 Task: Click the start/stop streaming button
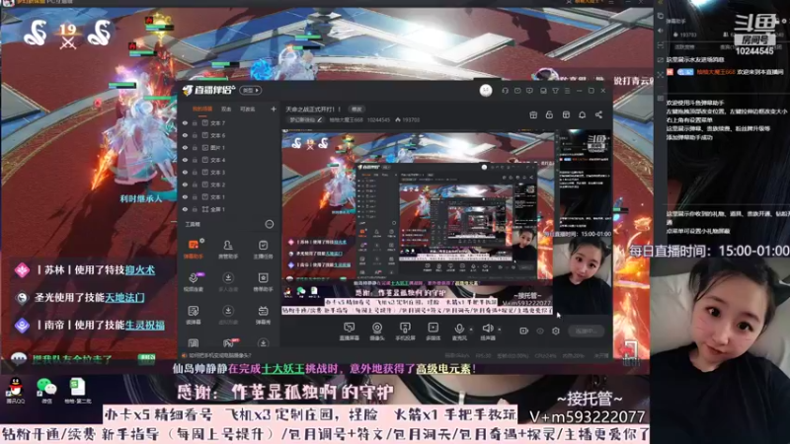pos(587,331)
